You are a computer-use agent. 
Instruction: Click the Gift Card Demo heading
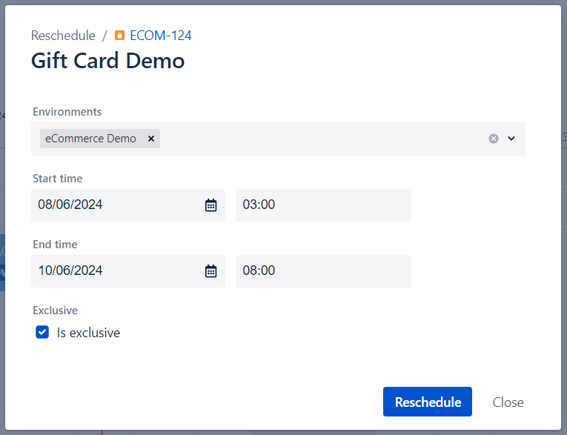[107, 61]
